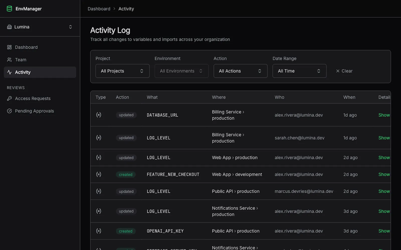Open Pending Approvals page
This screenshot has height=250, width=401.
[40, 111]
